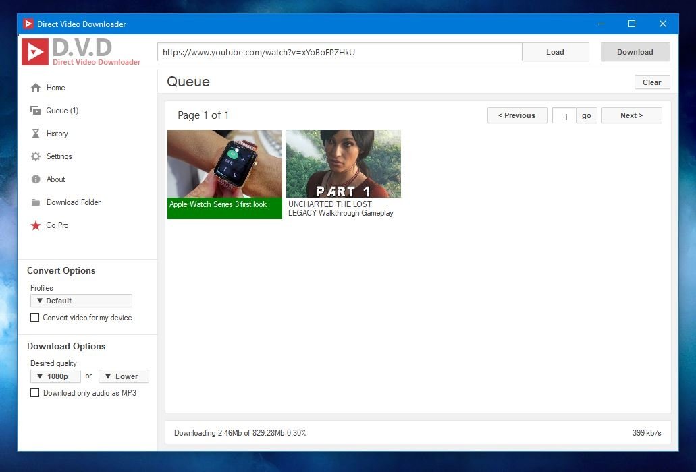
Task: Open the Queue (1) section
Action: click(x=62, y=111)
